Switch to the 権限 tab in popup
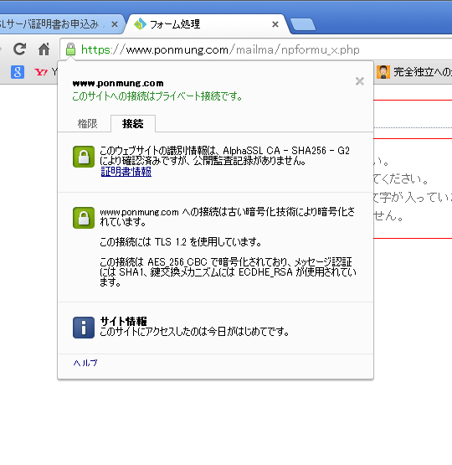The image size is (452, 465). pyautogui.click(x=87, y=124)
